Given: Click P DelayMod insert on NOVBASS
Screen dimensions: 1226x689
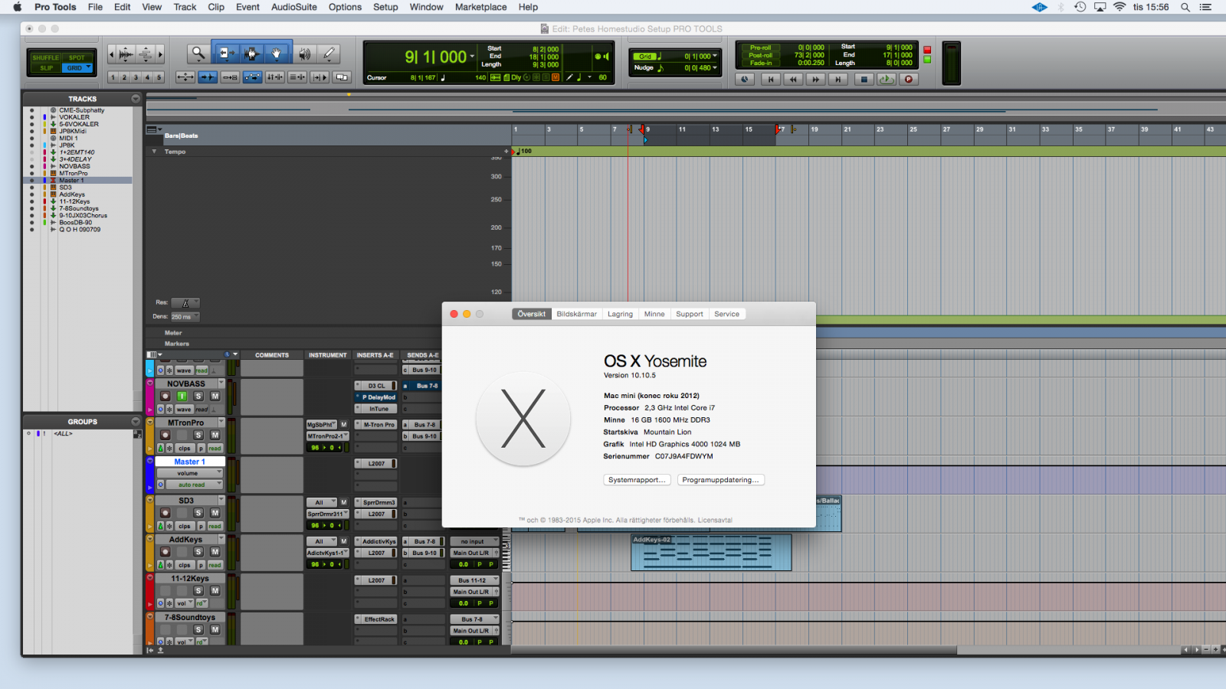Looking at the screenshot, I should (x=375, y=397).
